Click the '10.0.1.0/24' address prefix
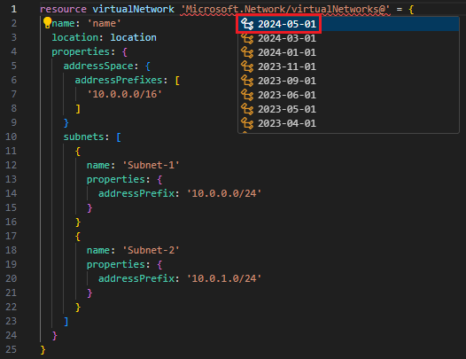The width and height of the screenshot is (466, 359). pos(224,278)
